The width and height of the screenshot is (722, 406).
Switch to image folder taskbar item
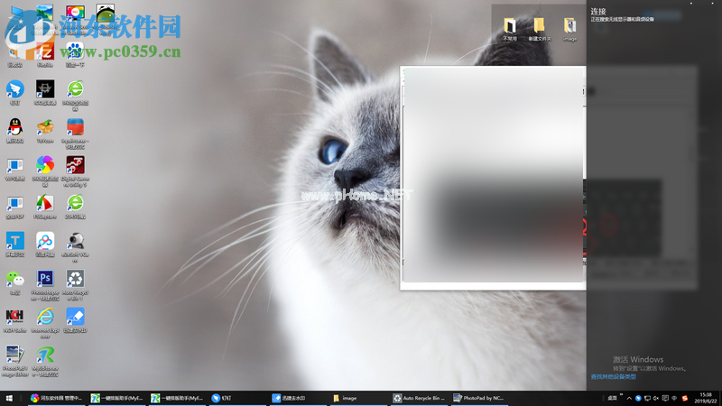(x=357, y=398)
